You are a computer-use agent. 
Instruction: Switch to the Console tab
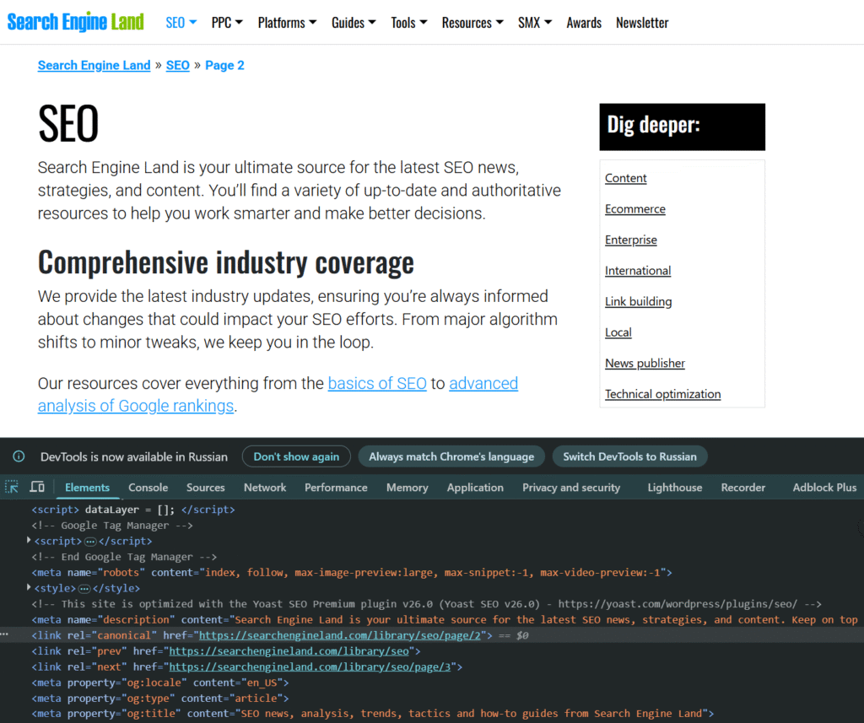[148, 488]
